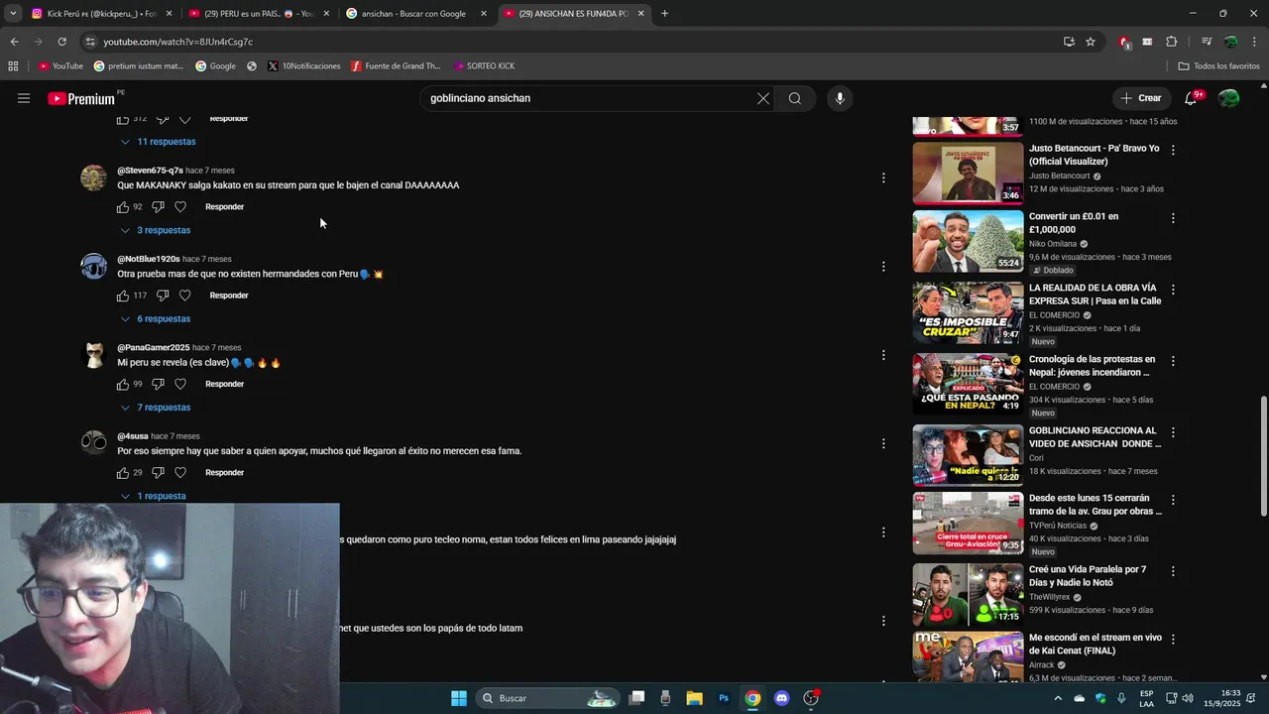The image size is (1269, 714).
Task: Dislike the comment by @NotBlue1920s
Action: [163, 296]
